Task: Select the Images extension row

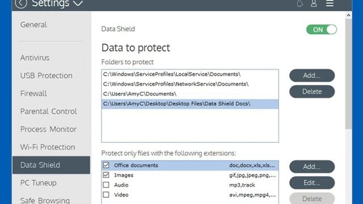Action: coord(190,175)
